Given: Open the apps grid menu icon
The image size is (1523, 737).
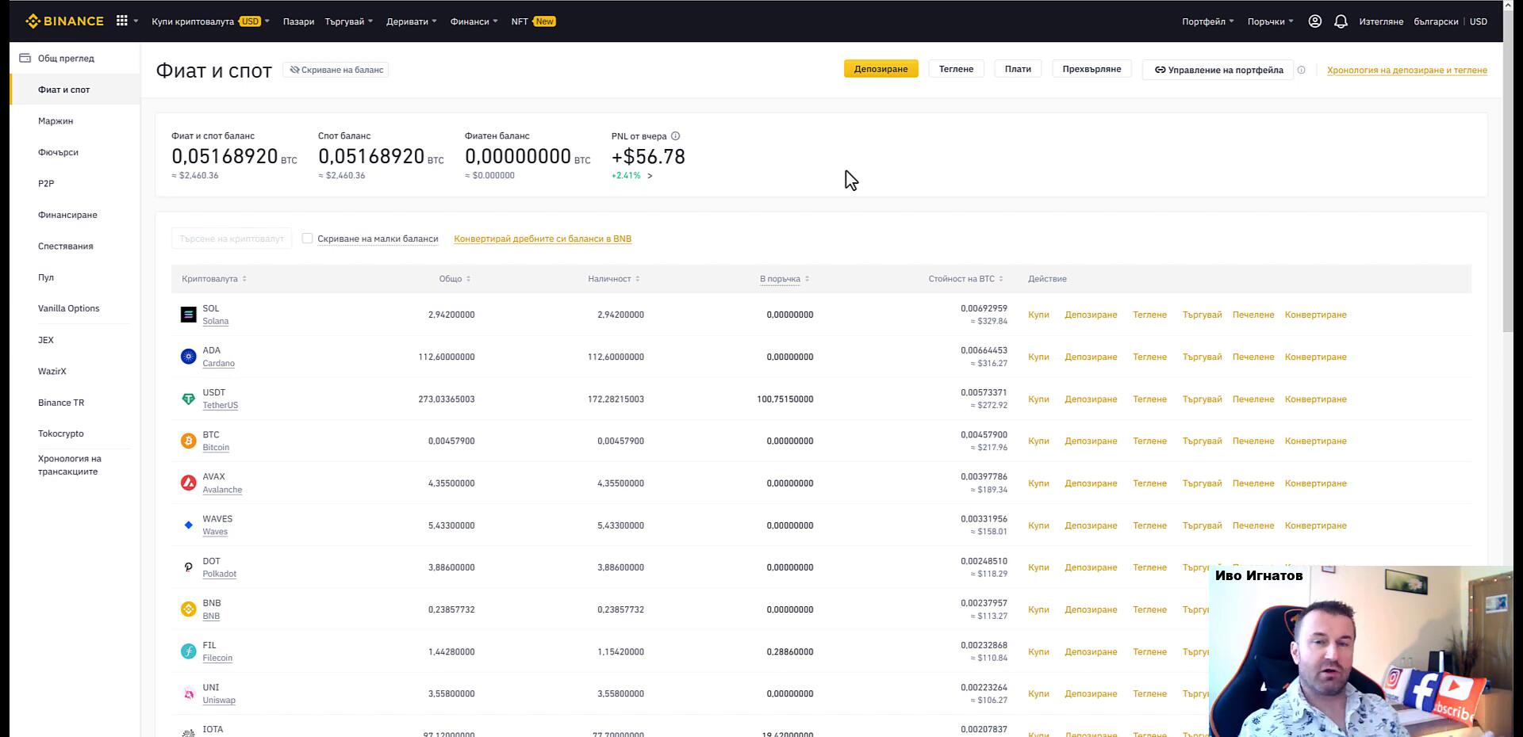Looking at the screenshot, I should tap(122, 21).
